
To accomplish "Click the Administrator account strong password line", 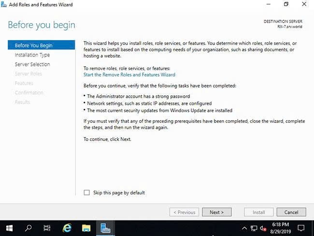I will 138,96.
